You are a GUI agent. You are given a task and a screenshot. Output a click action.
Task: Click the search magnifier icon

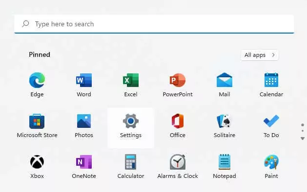pyautogui.click(x=25, y=24)
